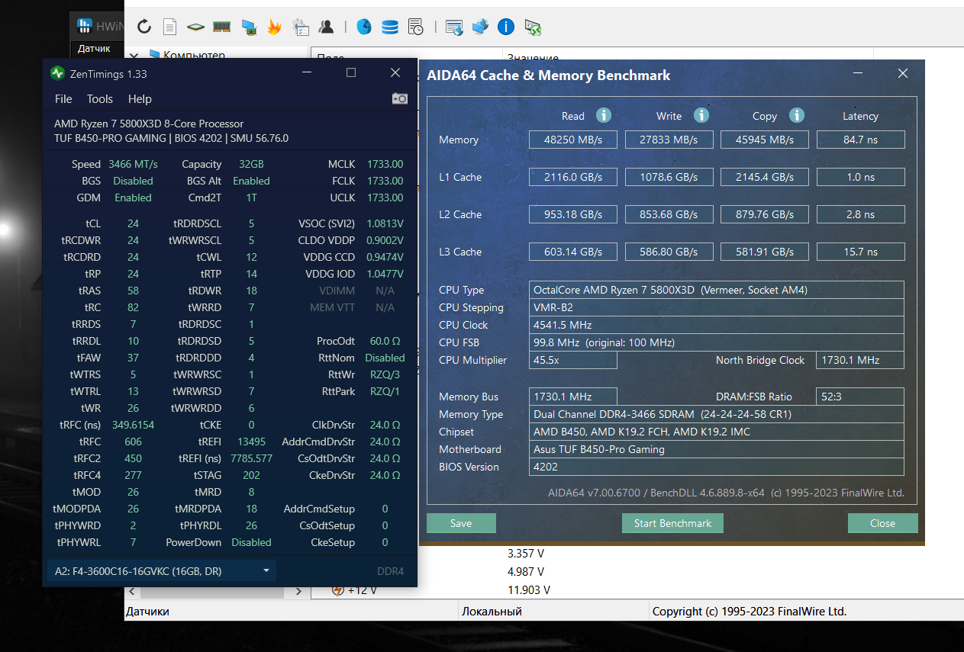Click the Компьютер computer icon in tree

click(x=155, y=55)
